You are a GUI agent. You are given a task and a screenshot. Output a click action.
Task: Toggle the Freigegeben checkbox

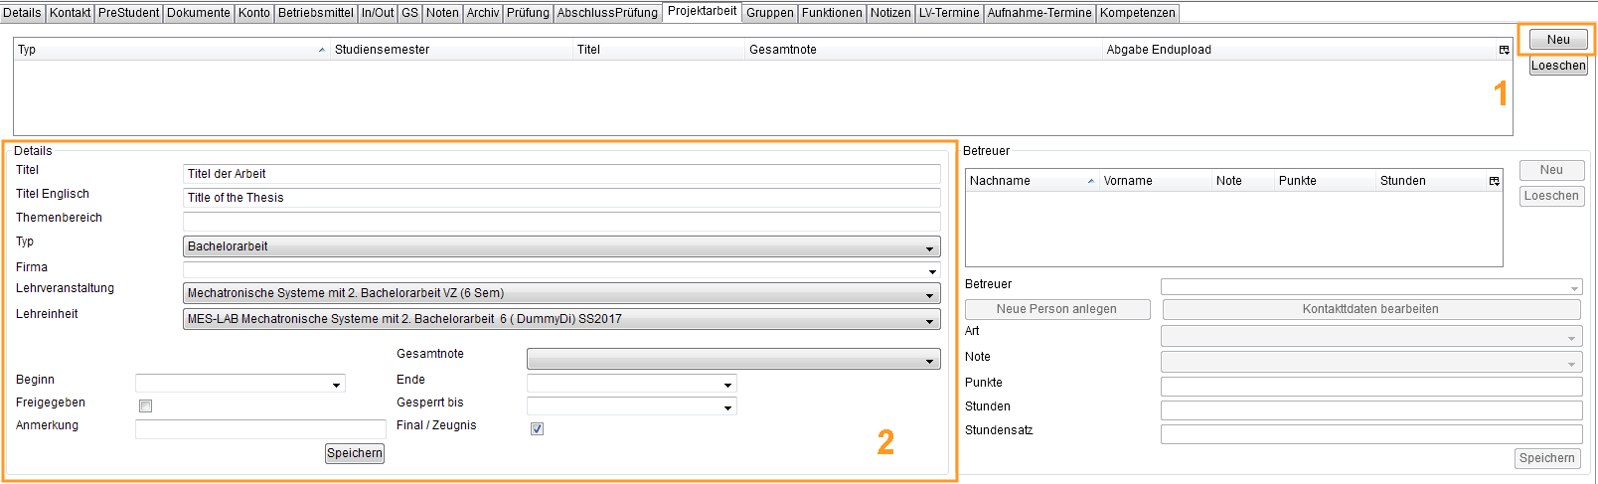[146, 405]
